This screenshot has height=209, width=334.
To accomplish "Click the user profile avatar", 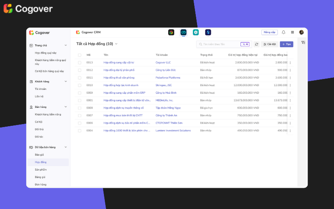I will pos(301,32).
